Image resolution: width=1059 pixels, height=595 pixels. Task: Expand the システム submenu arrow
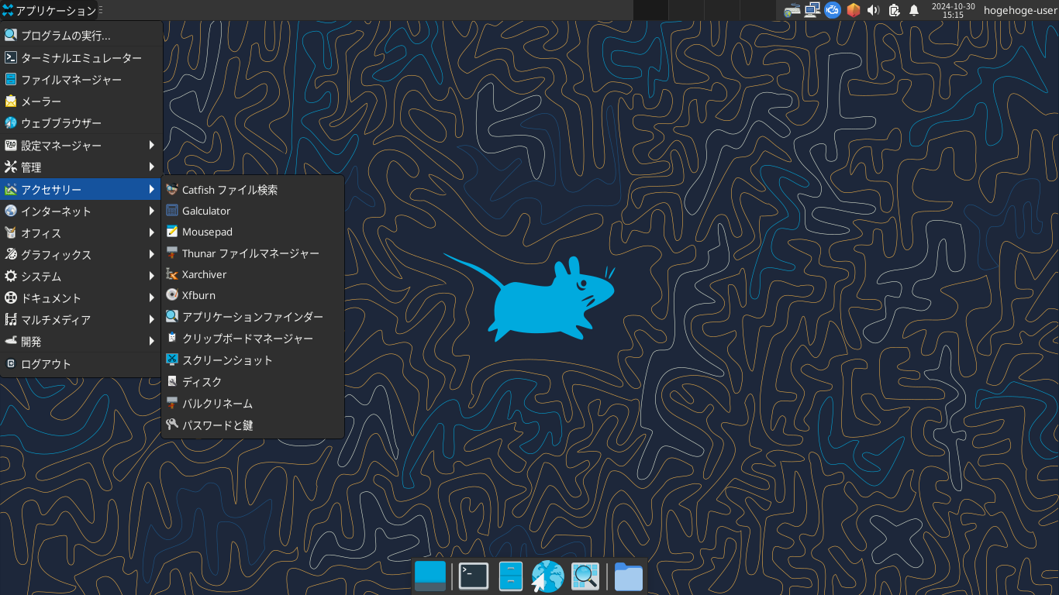[x=152, y=276]
